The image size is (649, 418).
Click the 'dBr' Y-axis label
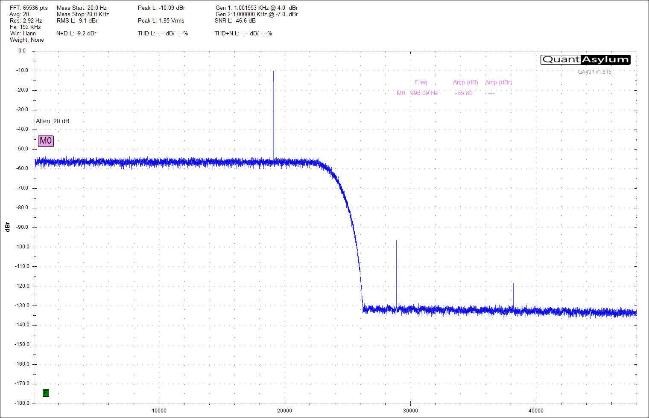[7, 227]
